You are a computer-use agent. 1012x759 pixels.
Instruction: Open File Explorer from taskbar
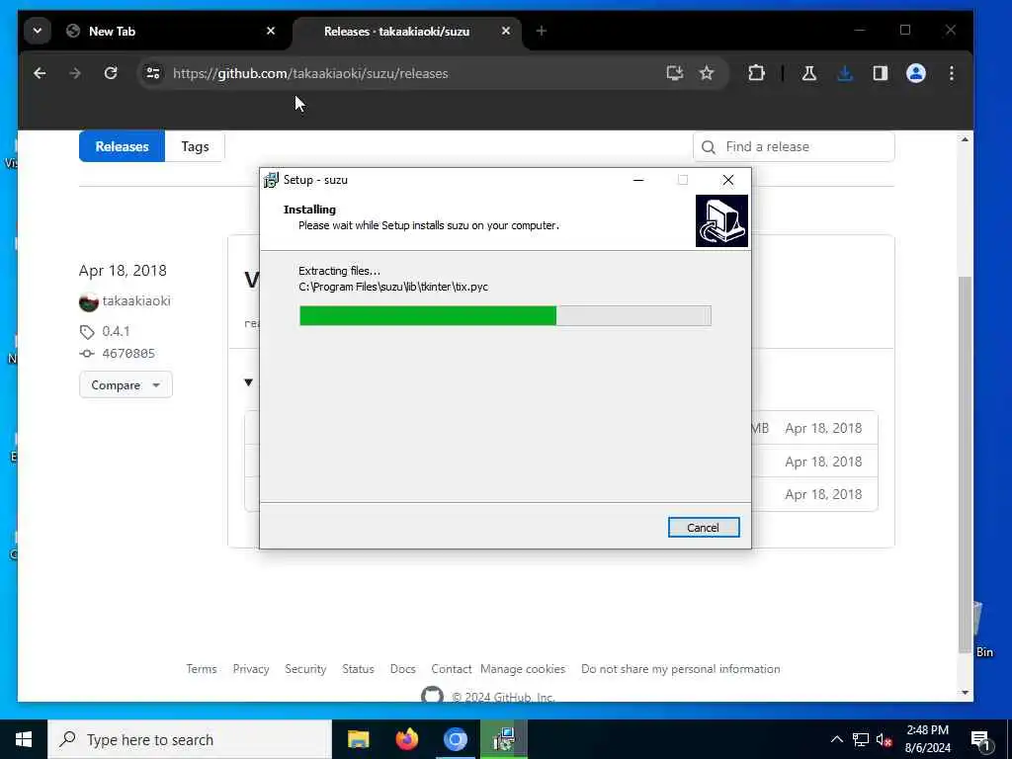pos(358,739)
